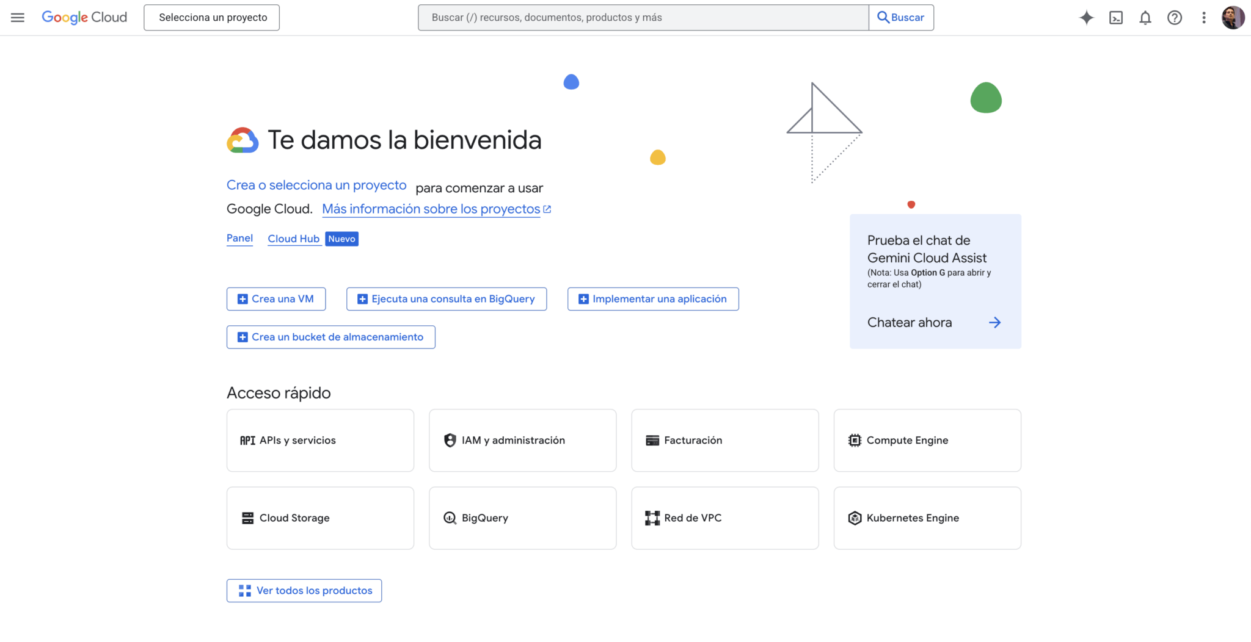
Task: Click the search resources input field
Action: [643, 17]
